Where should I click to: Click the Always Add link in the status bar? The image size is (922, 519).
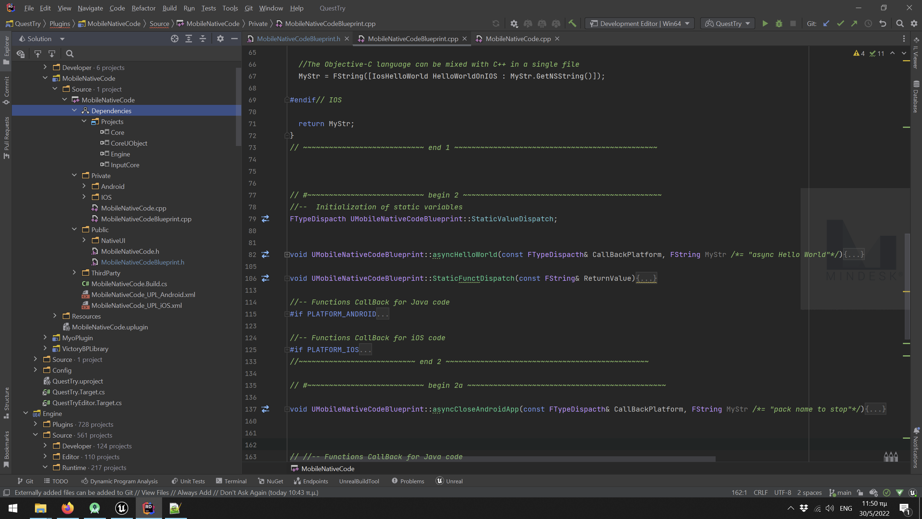click(194, 493)
